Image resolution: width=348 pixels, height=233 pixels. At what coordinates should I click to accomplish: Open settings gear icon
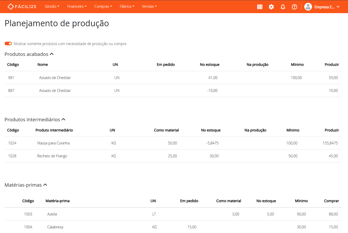pyautogui.click(x=271, y=7)
